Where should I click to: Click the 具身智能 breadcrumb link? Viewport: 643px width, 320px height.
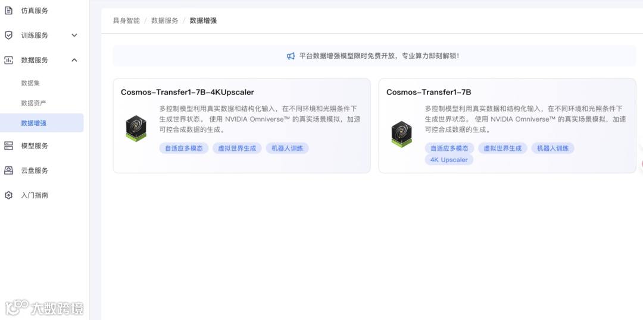click(126, 20)
